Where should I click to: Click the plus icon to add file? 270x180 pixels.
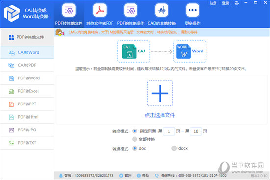click(x=160, y=93)
